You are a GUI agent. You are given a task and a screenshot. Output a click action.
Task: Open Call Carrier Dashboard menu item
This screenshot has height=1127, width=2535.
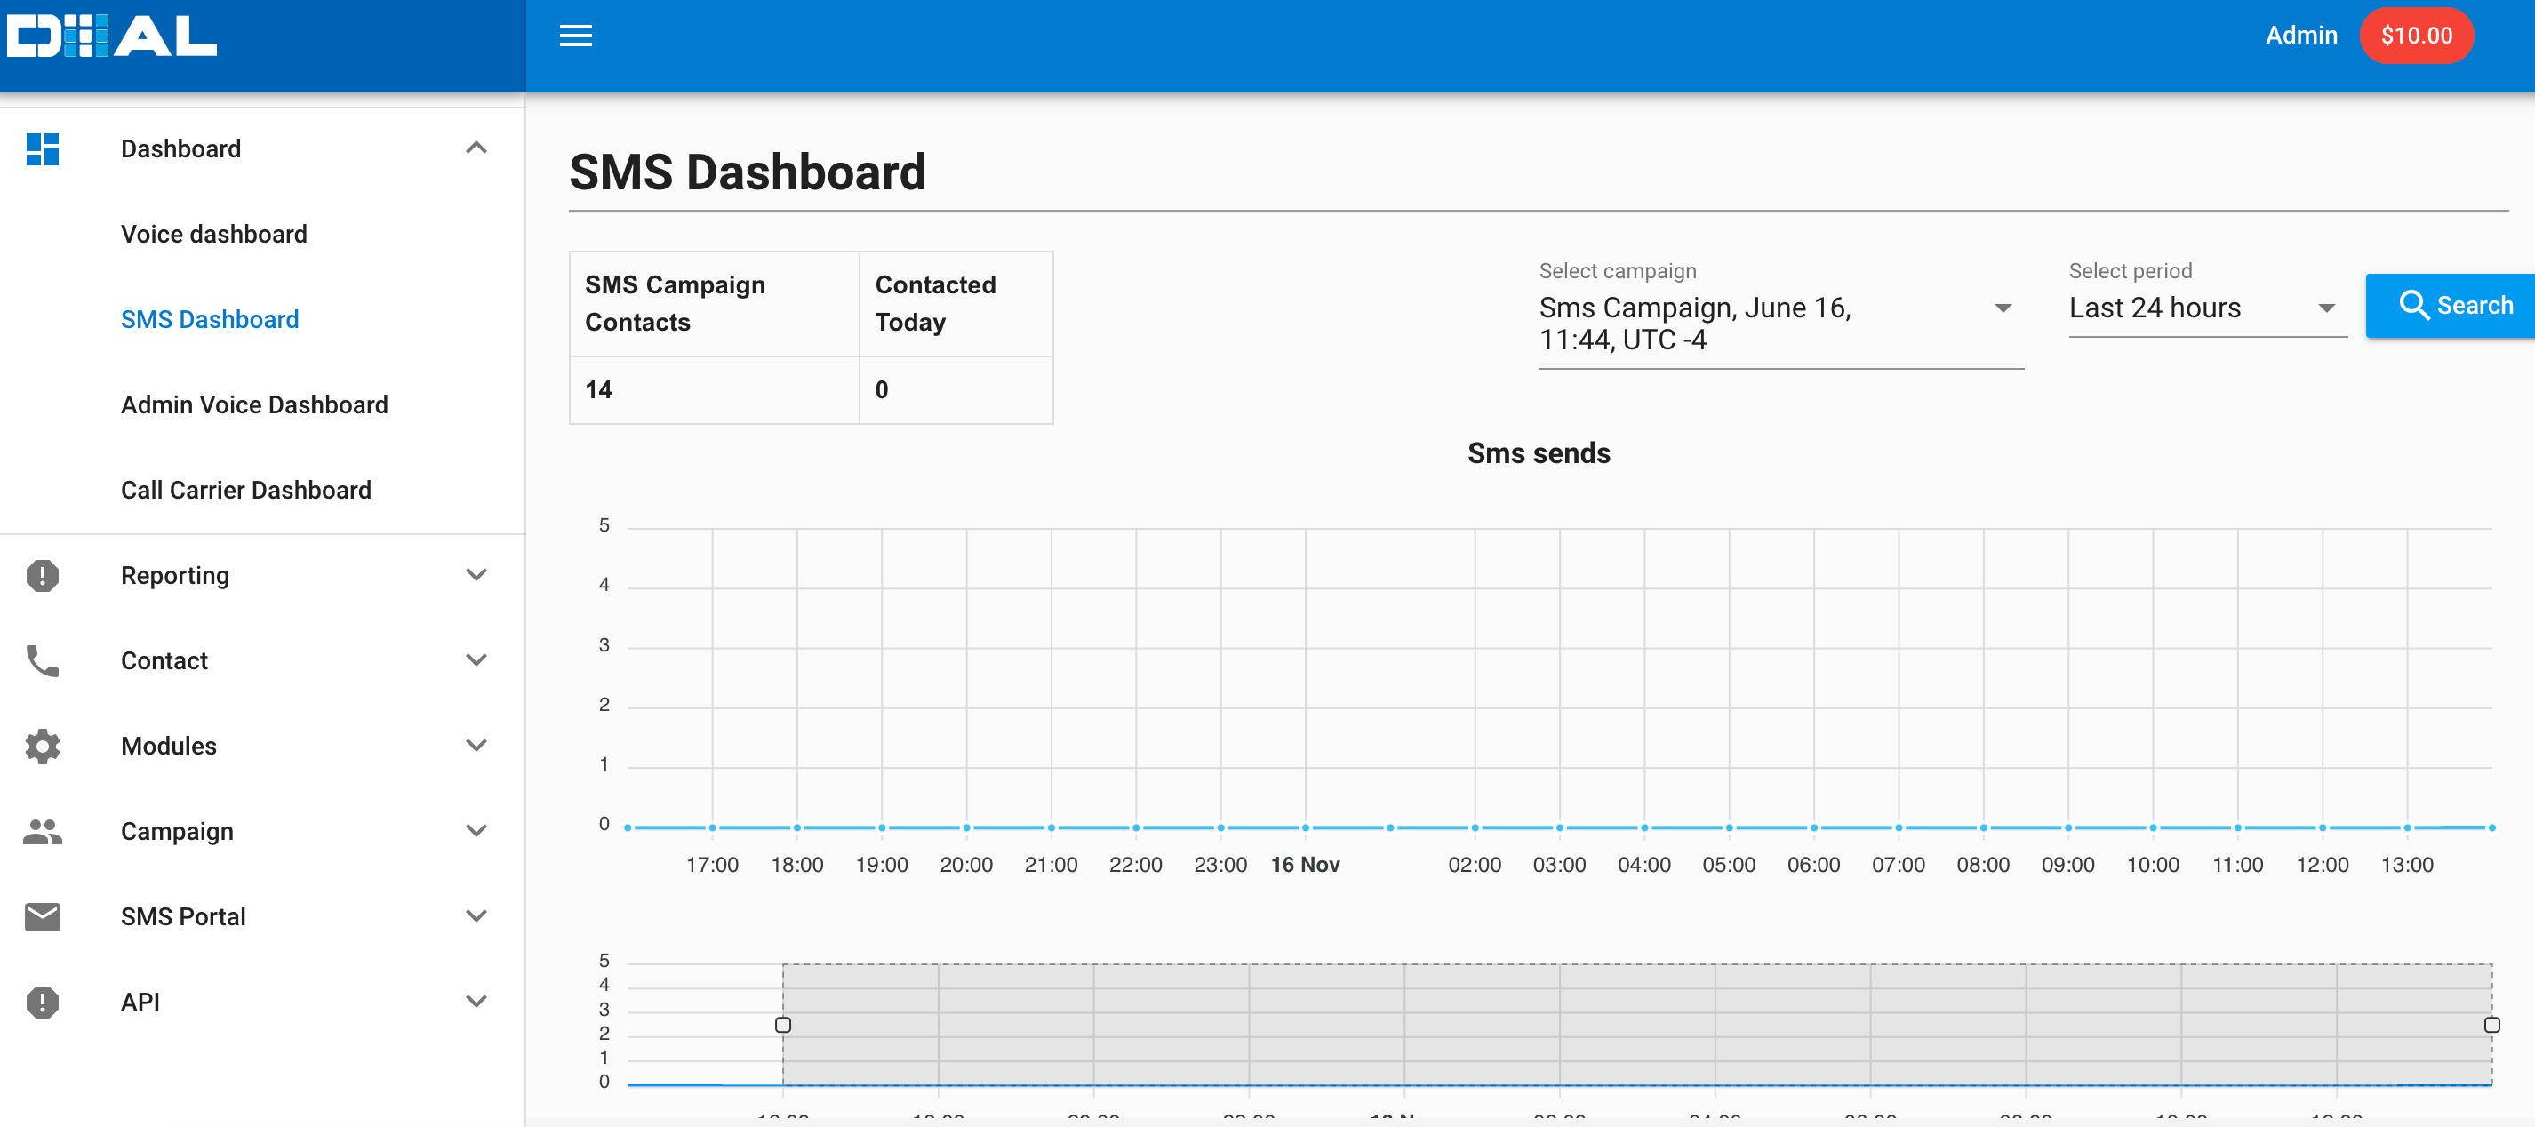pyautogui.click(x=246, y=490)
